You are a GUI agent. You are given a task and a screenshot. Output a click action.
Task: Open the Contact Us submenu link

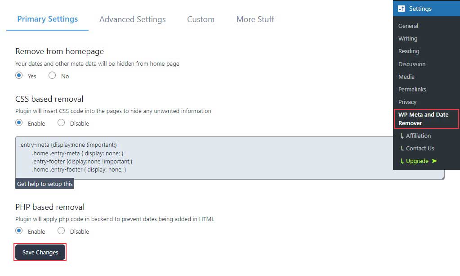[420, 148]
